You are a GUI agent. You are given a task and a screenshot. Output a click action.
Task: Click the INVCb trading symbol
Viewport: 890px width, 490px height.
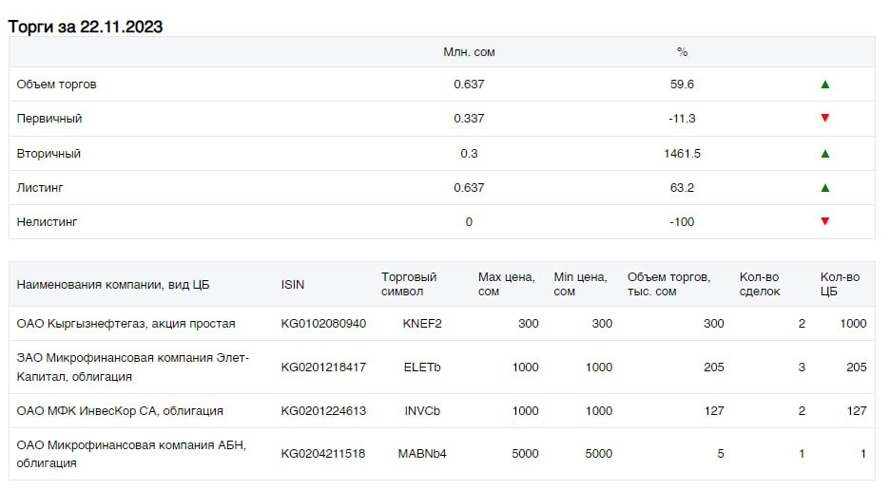[x=422, y=411]
